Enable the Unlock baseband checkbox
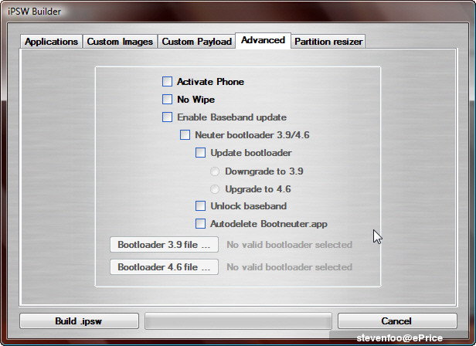Screen dimensions: 476x346 (x=200, y=205)
